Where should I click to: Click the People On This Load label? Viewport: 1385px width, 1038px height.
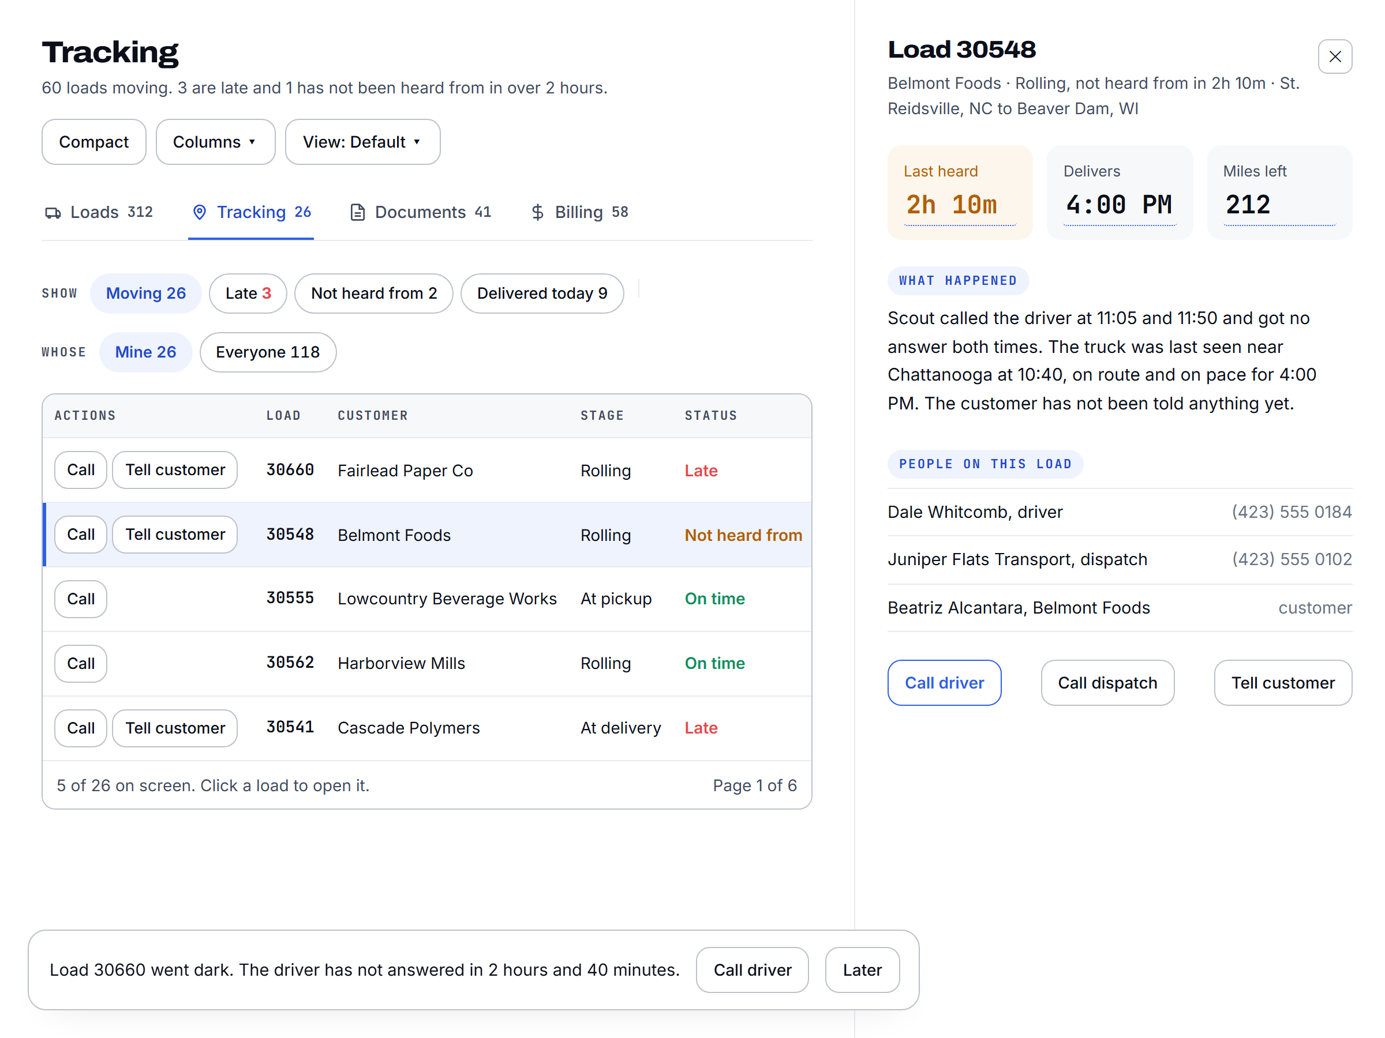pyautogui.click(x=985, y=464)
